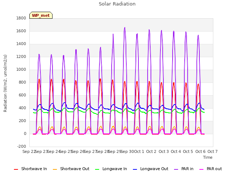Screen dimensions: 235x176
Task: Click the 200 y-axis tick label
Action: click(x=22, y=121)
